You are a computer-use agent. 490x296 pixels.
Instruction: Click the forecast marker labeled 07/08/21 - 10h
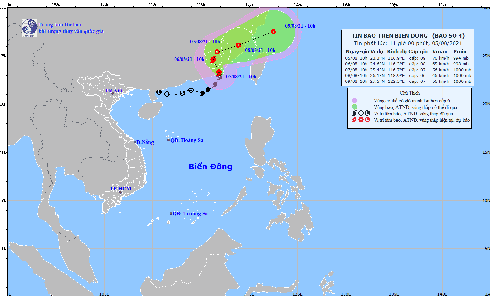coord(217,52)
